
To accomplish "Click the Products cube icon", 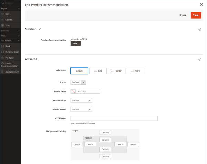I will tap(2, 58).
